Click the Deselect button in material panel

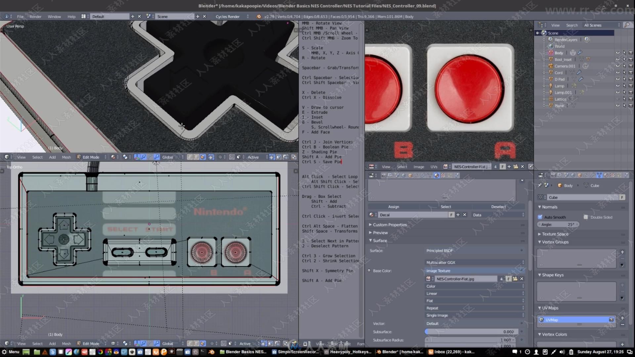coord(498,207)
